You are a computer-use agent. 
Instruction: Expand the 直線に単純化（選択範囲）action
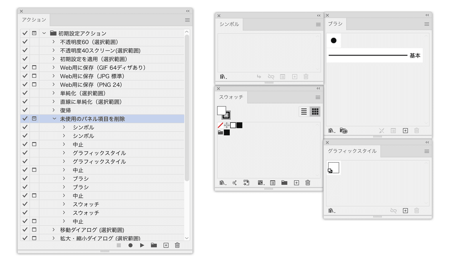click(54, 102)
